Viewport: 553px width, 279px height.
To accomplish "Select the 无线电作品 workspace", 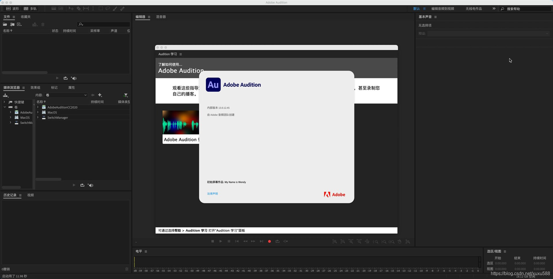I will click(x=474, y=9).
